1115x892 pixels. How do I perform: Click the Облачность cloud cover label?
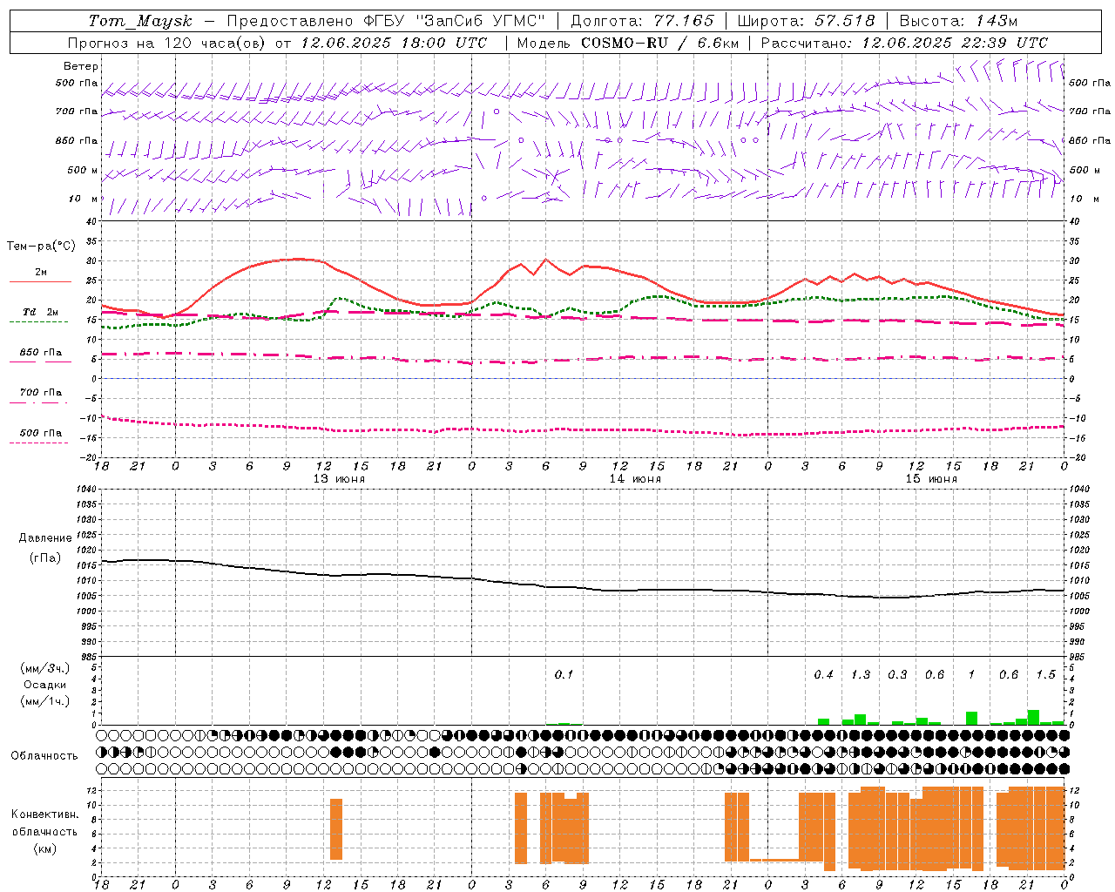[44, 756]
